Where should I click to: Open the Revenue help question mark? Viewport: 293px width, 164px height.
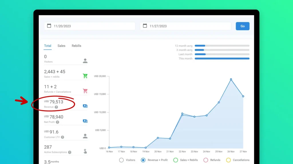(56, 107)
